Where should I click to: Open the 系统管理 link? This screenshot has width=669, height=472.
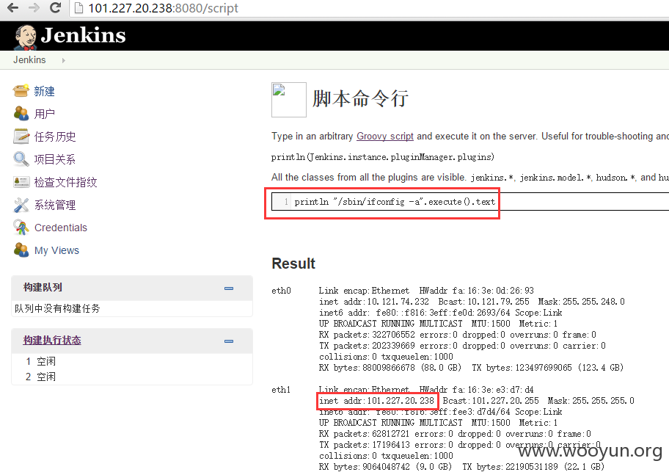(x=55, y=205)
